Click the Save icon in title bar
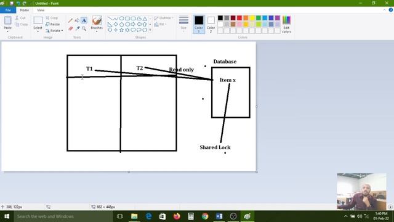Screen dimensions: 394x222 (x=12, y=3)
